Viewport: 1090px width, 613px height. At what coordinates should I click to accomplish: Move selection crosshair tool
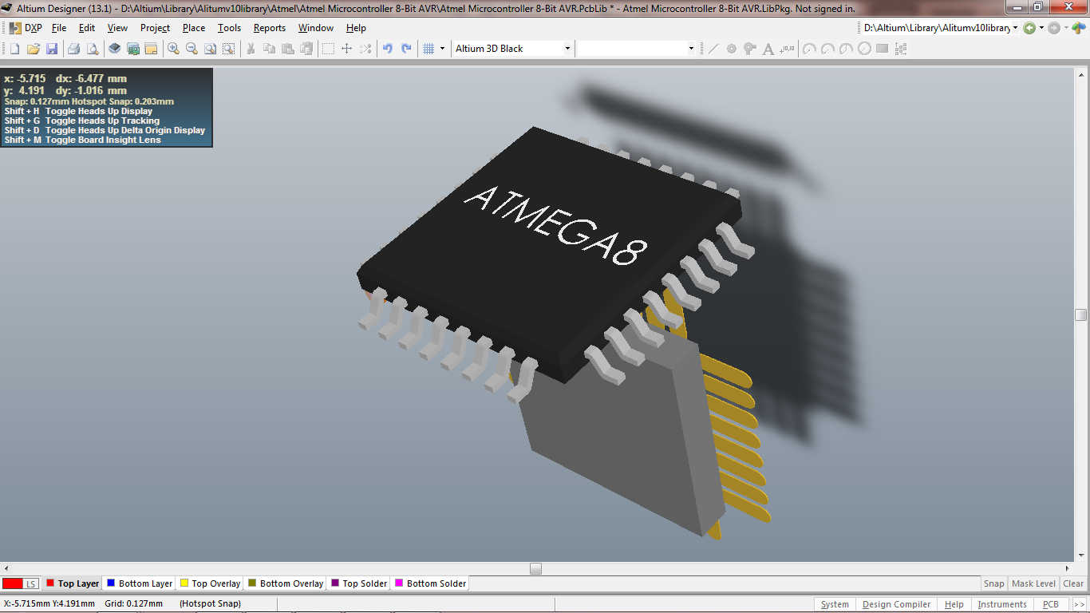[346, 49]
